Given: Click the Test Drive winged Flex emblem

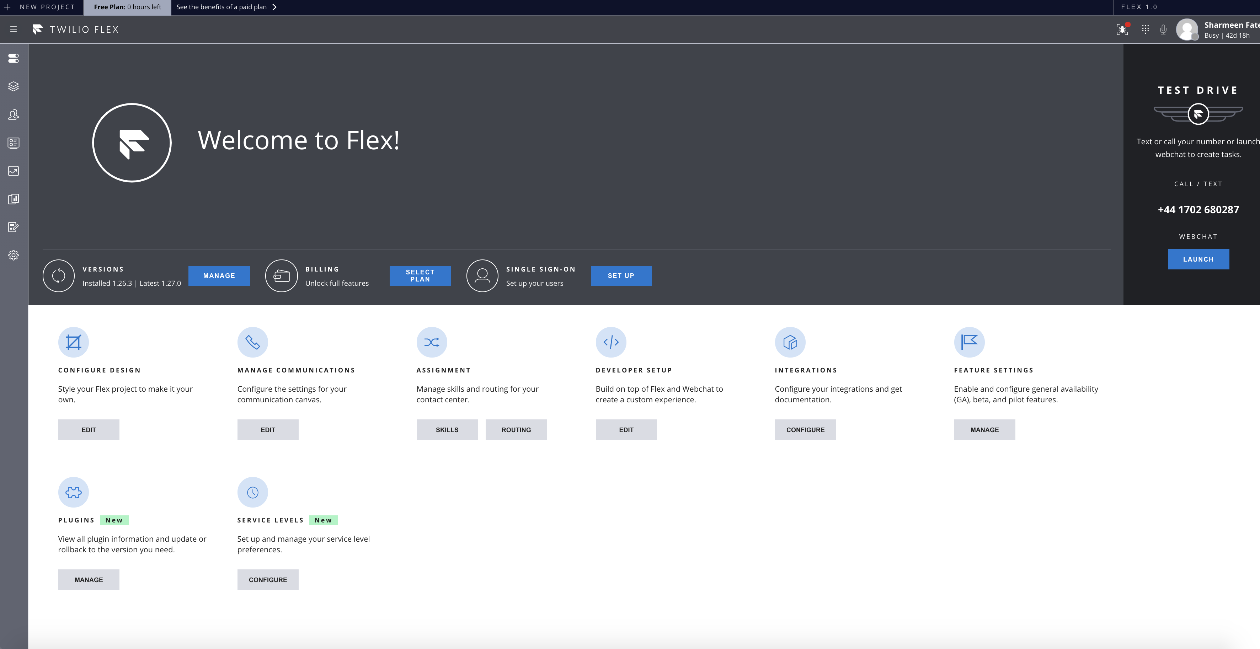Looking at the screenshot, I should coord(1198,114).
